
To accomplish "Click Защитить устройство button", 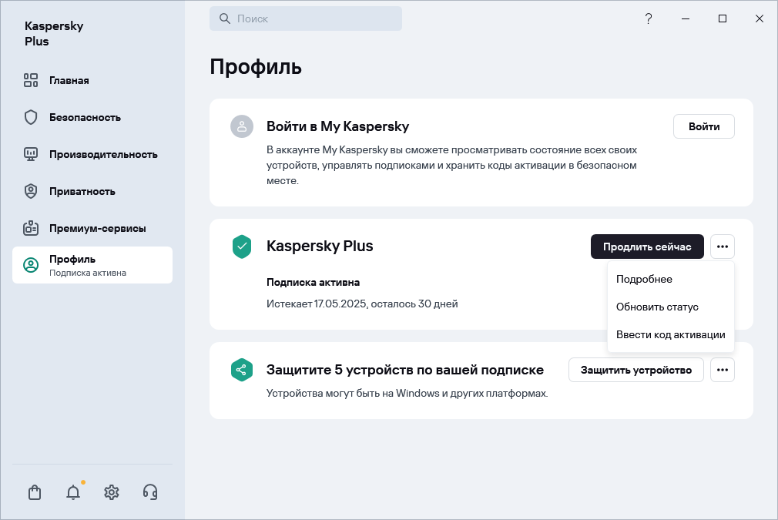I will 636,370.
